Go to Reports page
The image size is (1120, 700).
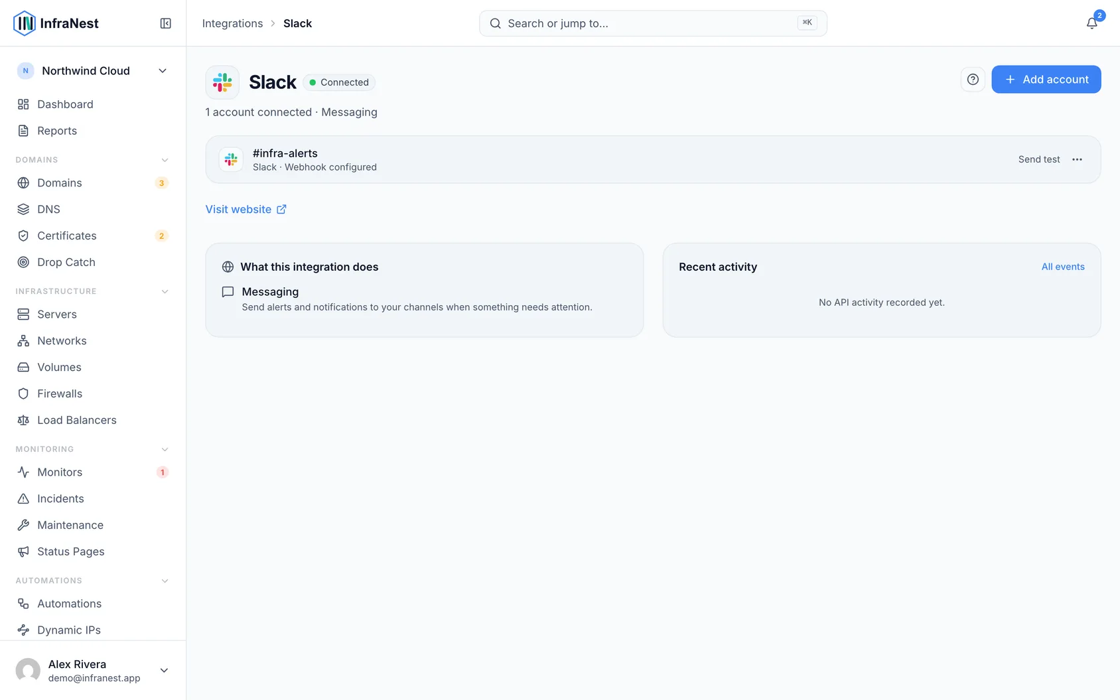pos(93,131)
